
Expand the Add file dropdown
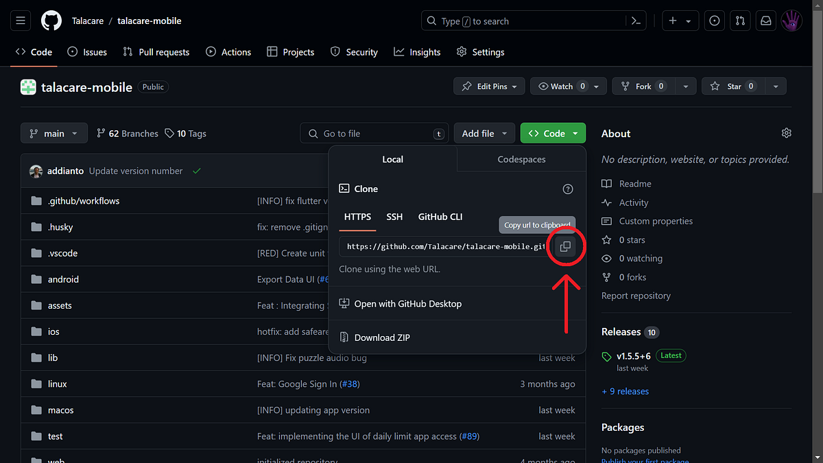[x=484, y=132]
